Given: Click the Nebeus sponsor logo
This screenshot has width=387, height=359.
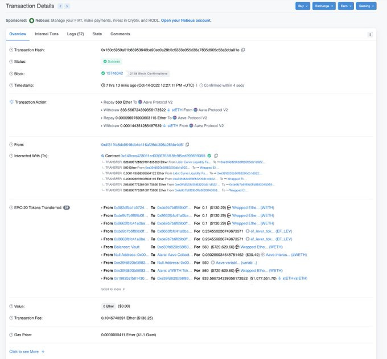Looking at the screenshot, I should (x=32, y=21).
